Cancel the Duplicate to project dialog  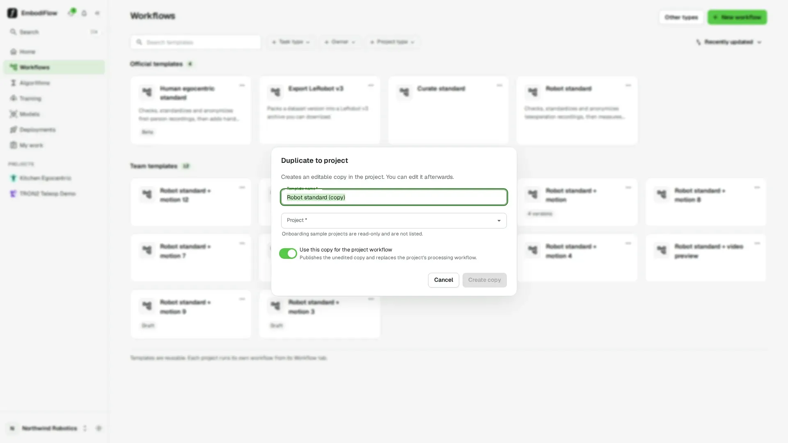pos(443,280)
